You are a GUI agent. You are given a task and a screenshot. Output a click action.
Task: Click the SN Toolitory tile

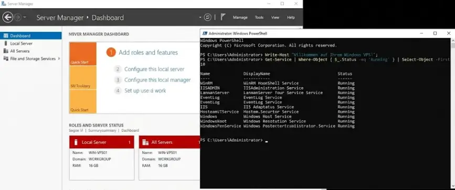[83, 78]
